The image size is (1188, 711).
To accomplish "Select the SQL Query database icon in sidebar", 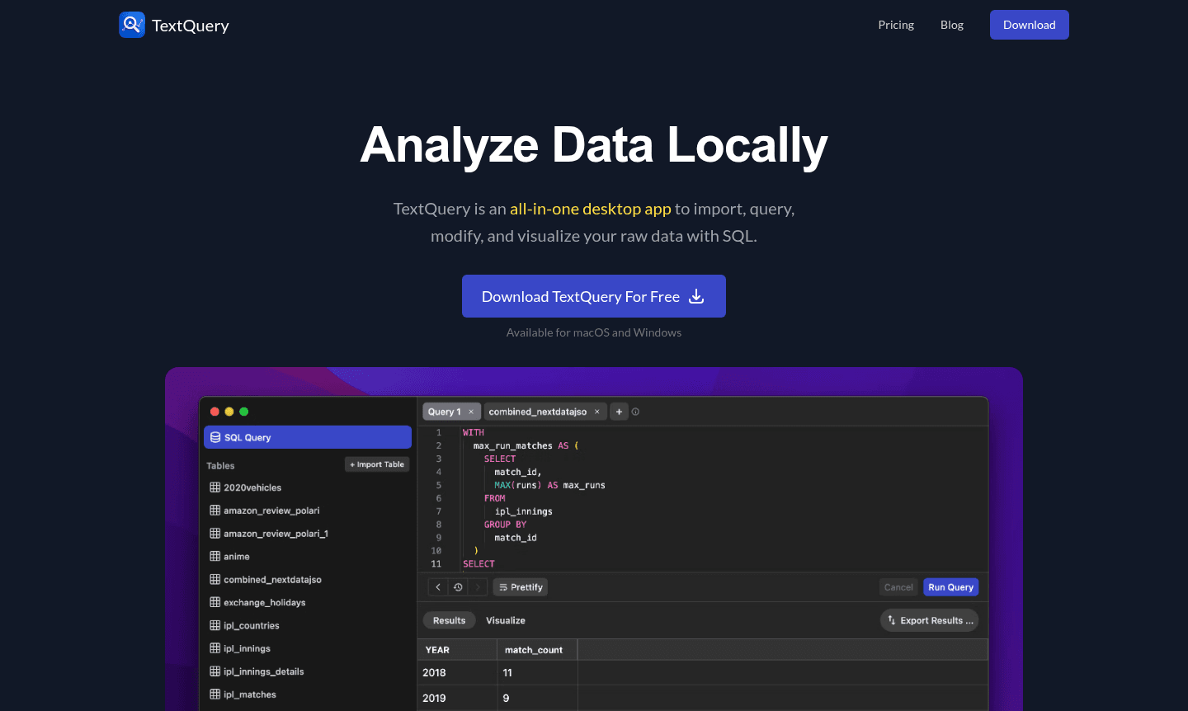I will point(216,437).
